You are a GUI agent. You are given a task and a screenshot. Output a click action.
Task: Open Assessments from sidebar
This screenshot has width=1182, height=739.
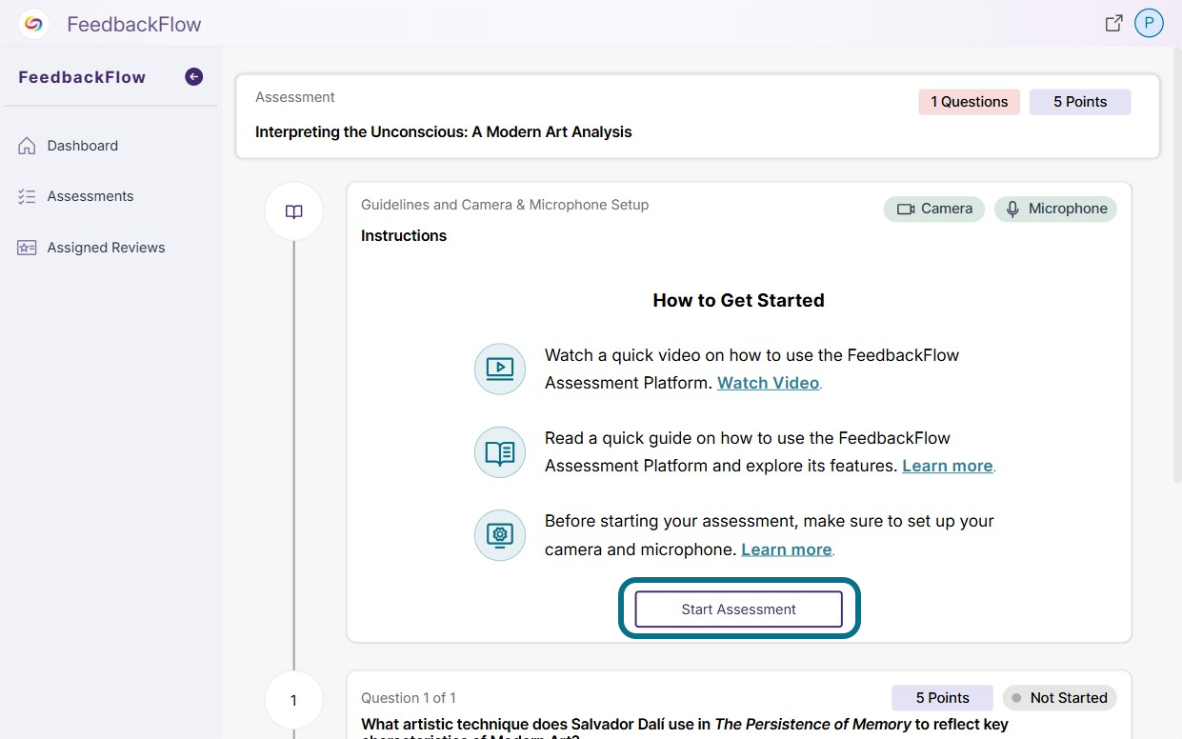click(90, 196)
